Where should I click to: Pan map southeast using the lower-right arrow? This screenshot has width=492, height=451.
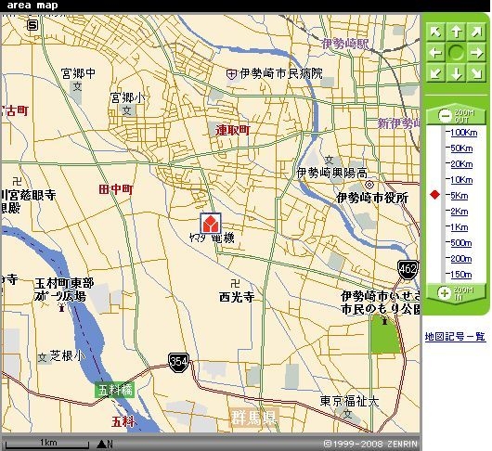(x=476, y=73)
